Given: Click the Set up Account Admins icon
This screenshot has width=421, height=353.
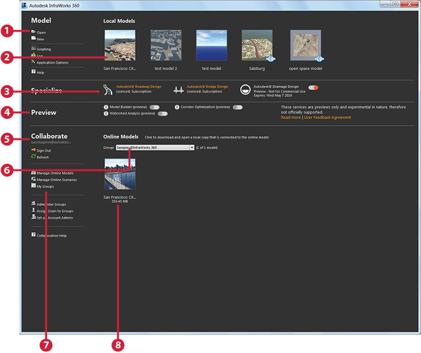Looking at the screenshot, I should [33, 216].
